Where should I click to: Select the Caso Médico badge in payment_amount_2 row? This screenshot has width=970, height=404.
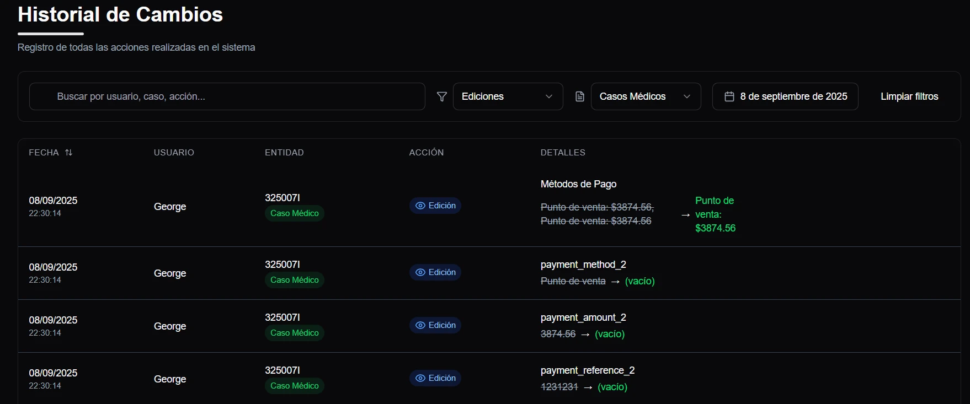(x=294, y=333)
